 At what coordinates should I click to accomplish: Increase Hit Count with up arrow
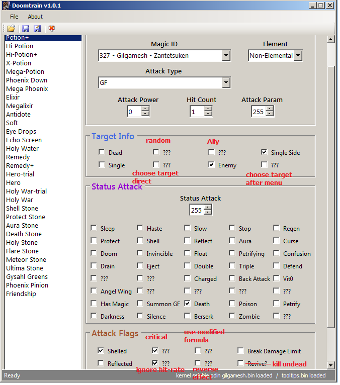click(208, 109)
